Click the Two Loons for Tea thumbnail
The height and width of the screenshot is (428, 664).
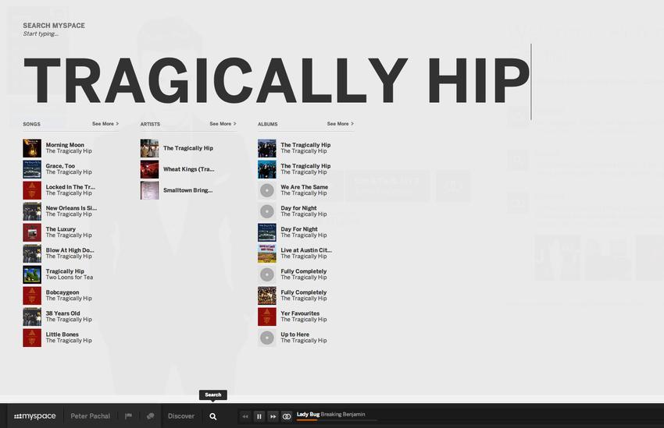click(x=32, y=274)
